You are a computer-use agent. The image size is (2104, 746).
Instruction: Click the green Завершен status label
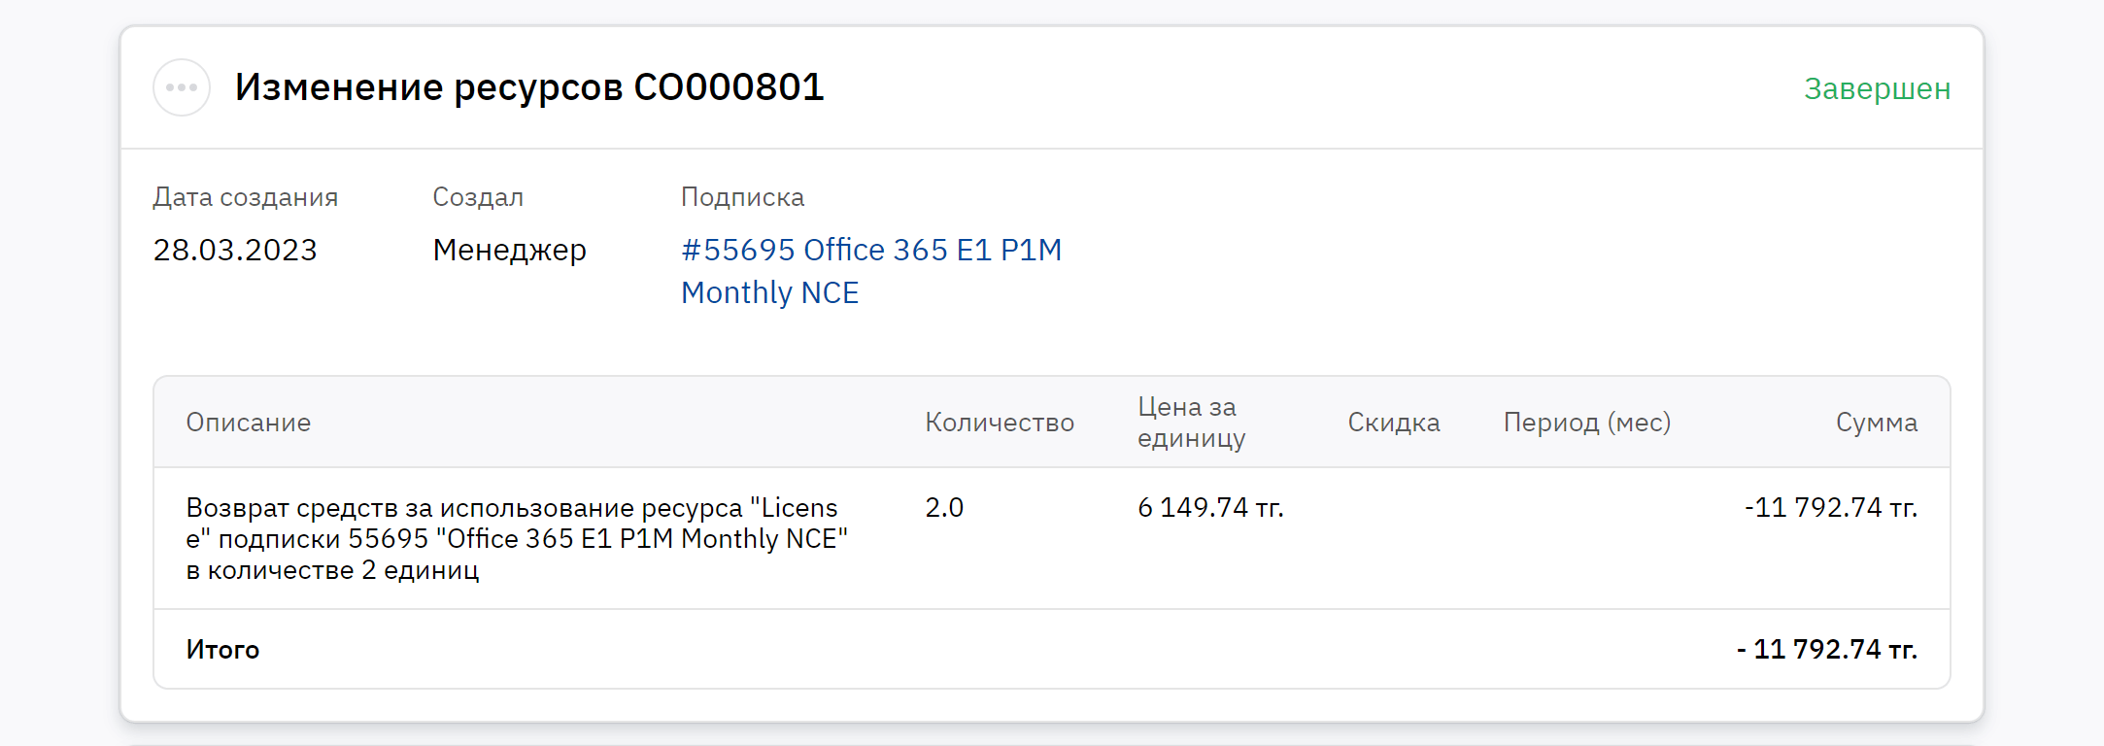click(x=1877, y=88)
